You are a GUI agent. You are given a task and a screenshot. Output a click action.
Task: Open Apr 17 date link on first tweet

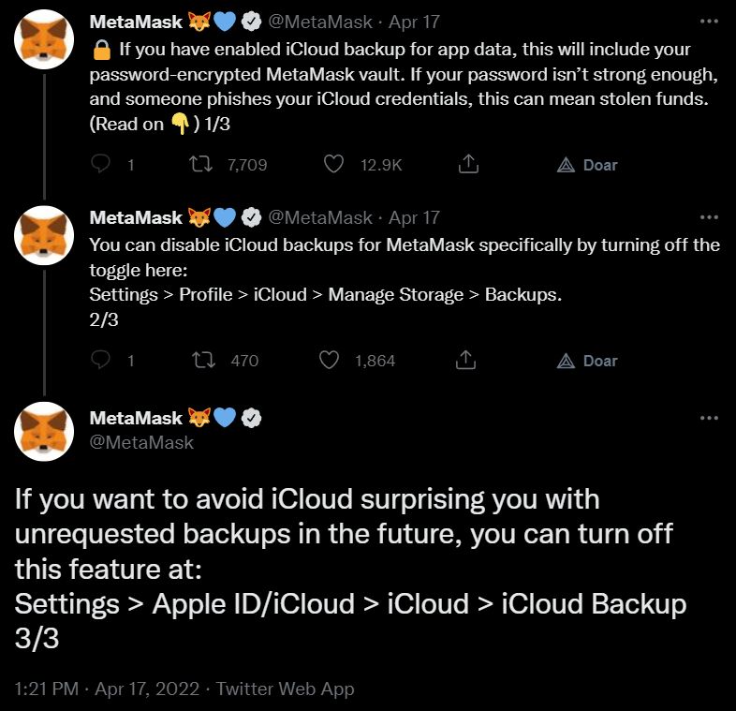click(x=414, y=22)
